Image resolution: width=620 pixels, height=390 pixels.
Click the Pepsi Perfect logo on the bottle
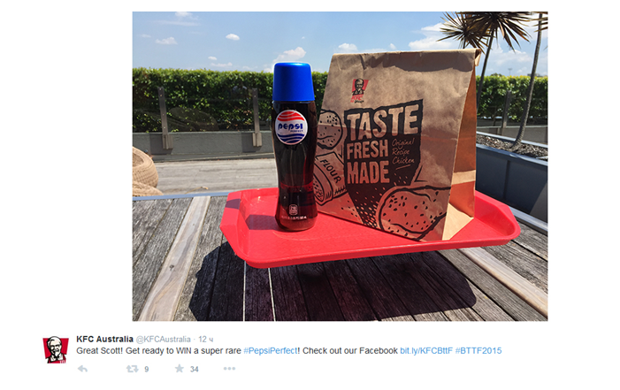pyautogui.click(x=291, y=127)
